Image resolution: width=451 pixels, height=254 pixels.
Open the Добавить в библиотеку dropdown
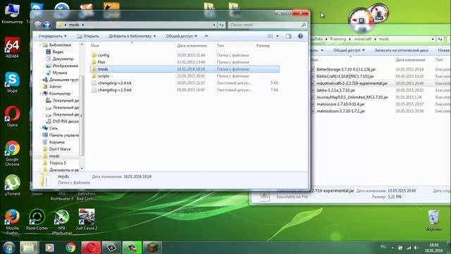pos(132,36)
